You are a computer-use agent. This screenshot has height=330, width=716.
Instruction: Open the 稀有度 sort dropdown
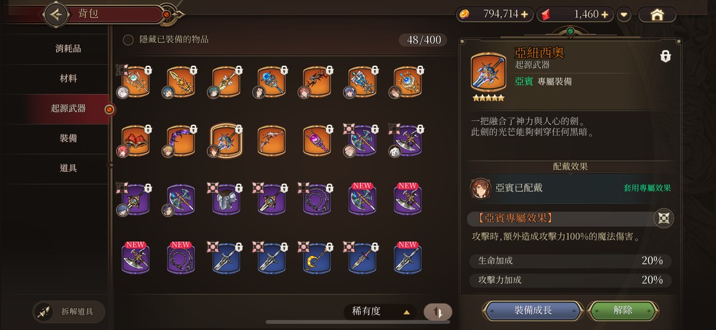click(x=380, y=312)
